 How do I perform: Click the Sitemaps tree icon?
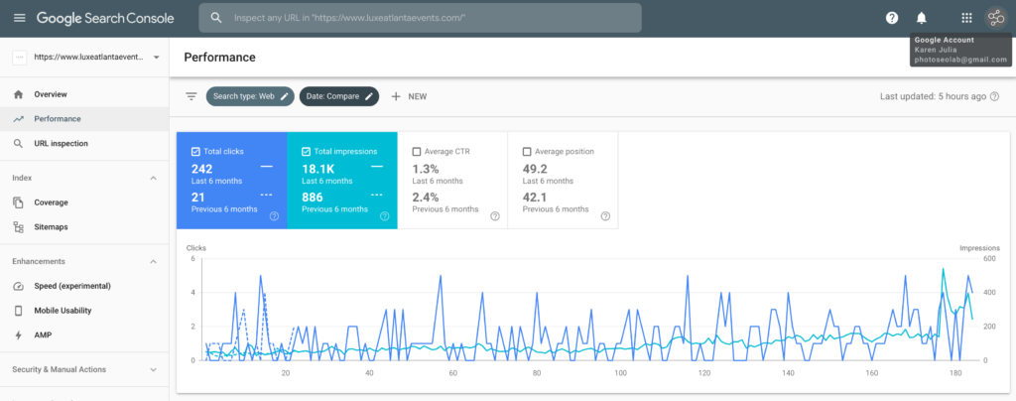coord(18,227)
